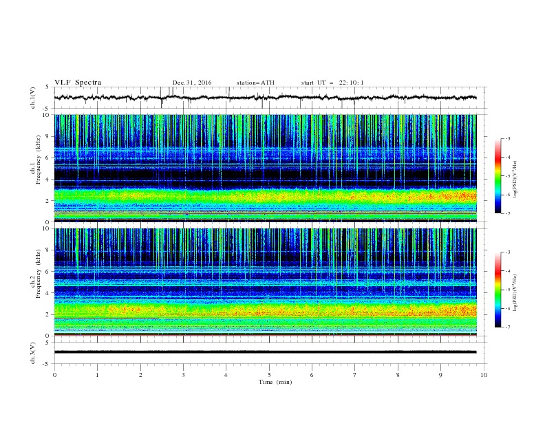The width and height of the screenshot is (545, 421).
Task: Click the "9" tick on Time axis
Action: point(440,375)
